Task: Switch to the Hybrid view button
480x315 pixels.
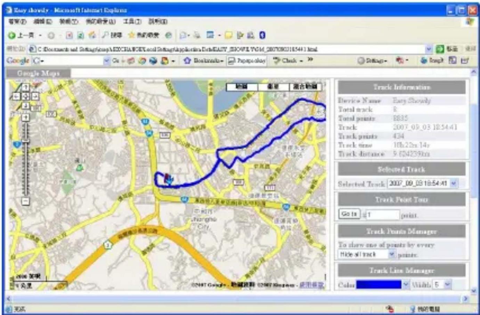Action: coord(306,87)
